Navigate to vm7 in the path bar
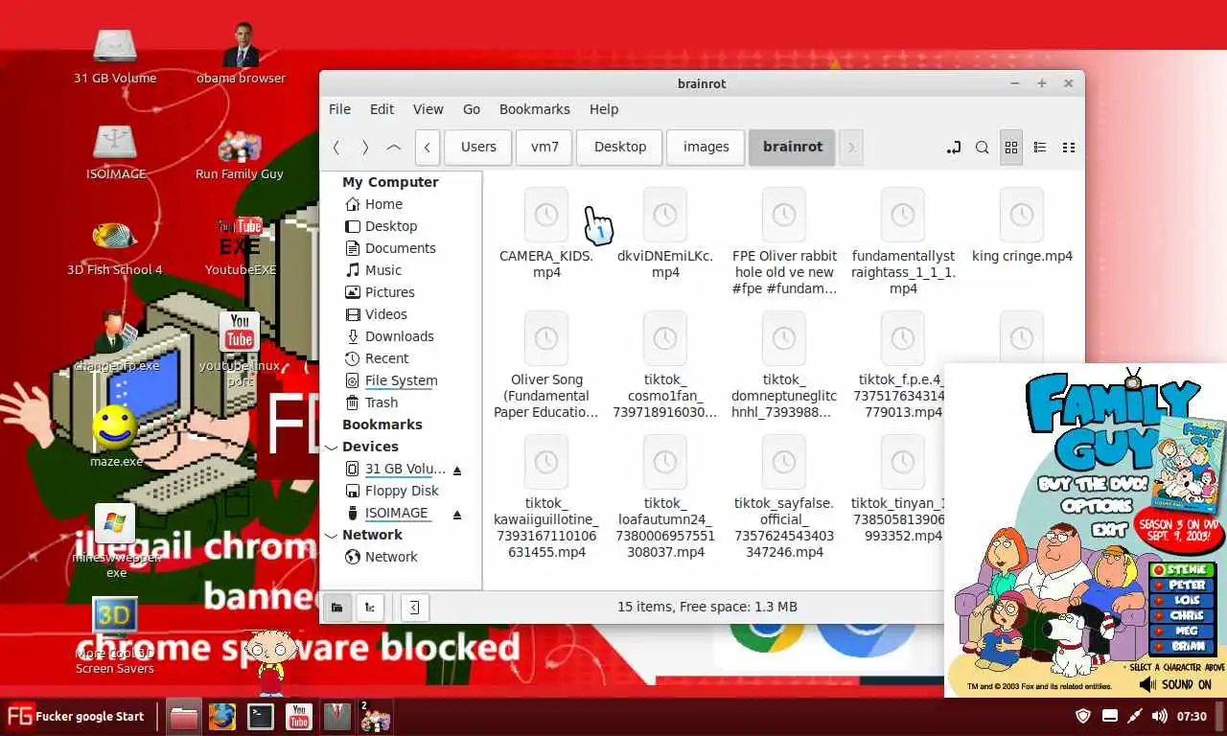 [x=544, y=148]
